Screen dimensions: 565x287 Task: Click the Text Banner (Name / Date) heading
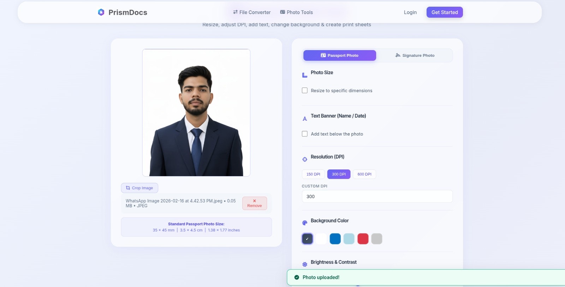338,116
